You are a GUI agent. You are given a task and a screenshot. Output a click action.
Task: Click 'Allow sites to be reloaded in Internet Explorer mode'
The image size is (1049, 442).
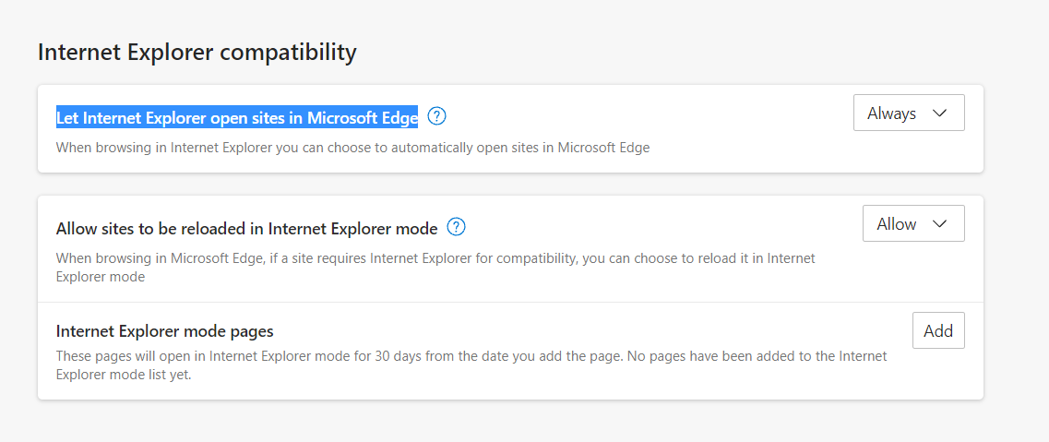[247, 229]
